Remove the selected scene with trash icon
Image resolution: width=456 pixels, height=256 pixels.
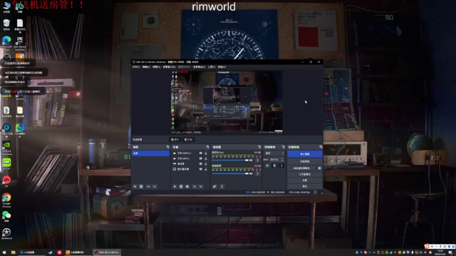click(x=141, y=187)
